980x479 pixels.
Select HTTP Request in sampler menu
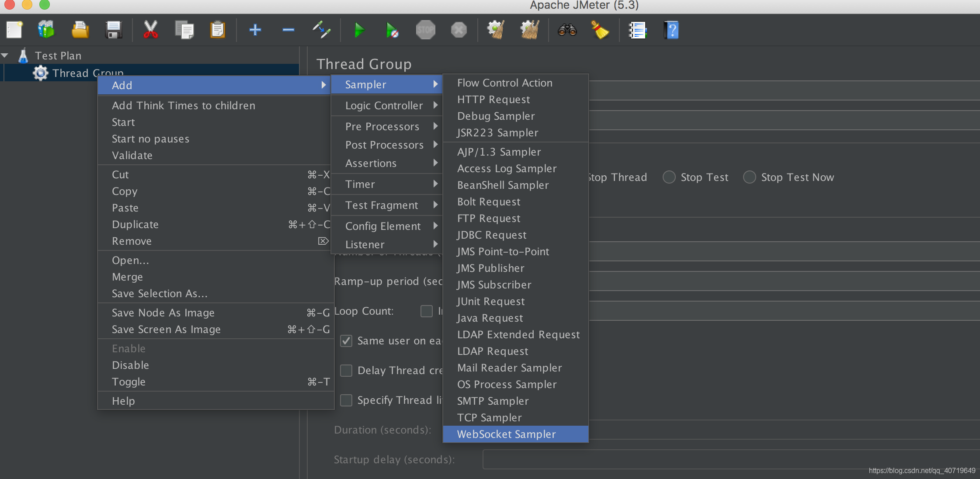pyautogui.click(x=493, y=100)
